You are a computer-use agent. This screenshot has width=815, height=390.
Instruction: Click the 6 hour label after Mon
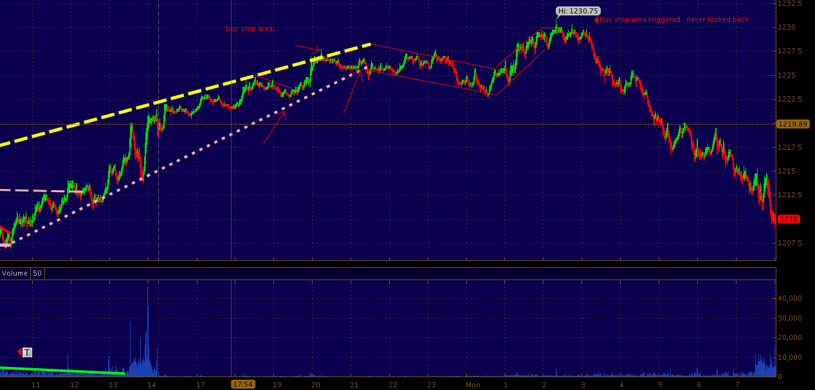(x=699, y=385)
